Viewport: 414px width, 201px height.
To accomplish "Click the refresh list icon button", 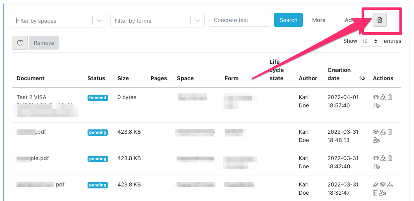I will tap(20, 43).
